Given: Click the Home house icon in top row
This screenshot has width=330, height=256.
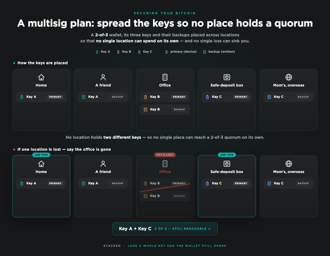Looking at the screenshot, I should pyautogui.click(x=41, y=77).
